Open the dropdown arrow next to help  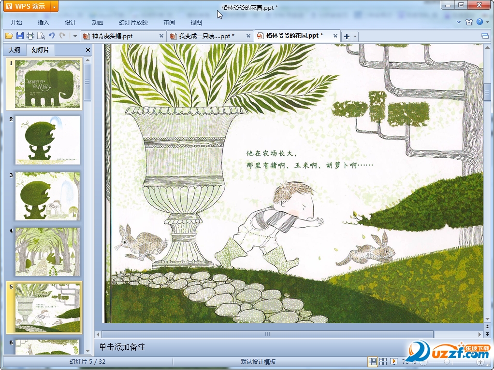point(487,22)
